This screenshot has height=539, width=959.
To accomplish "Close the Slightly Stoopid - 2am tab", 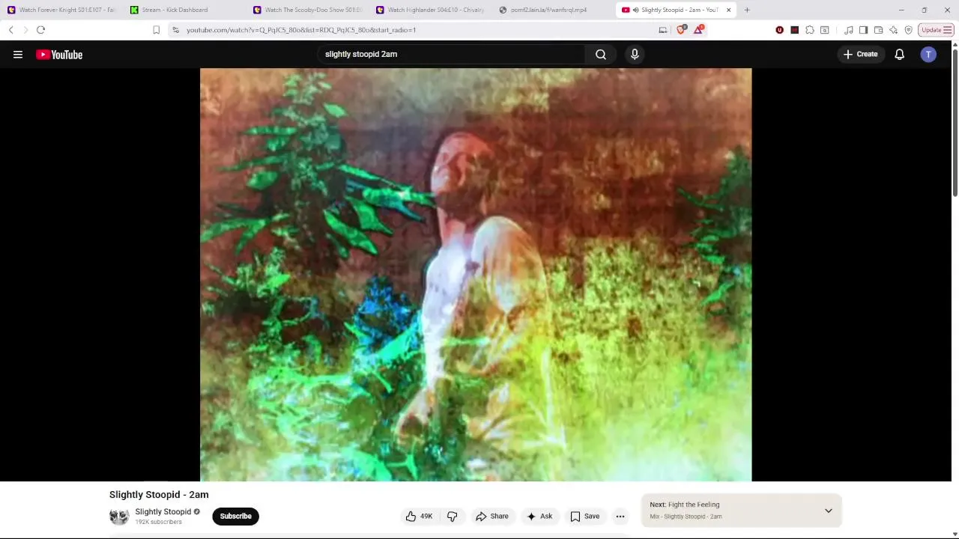I will [x=728, y=10].
